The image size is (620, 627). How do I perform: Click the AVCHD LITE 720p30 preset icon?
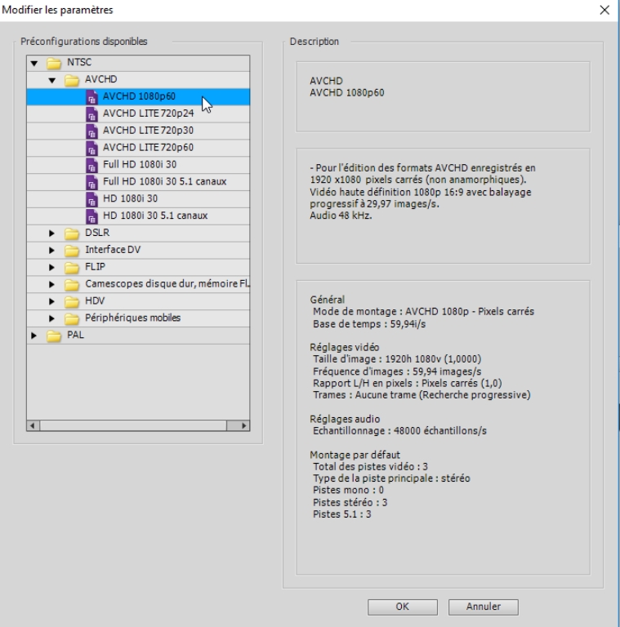92,131
